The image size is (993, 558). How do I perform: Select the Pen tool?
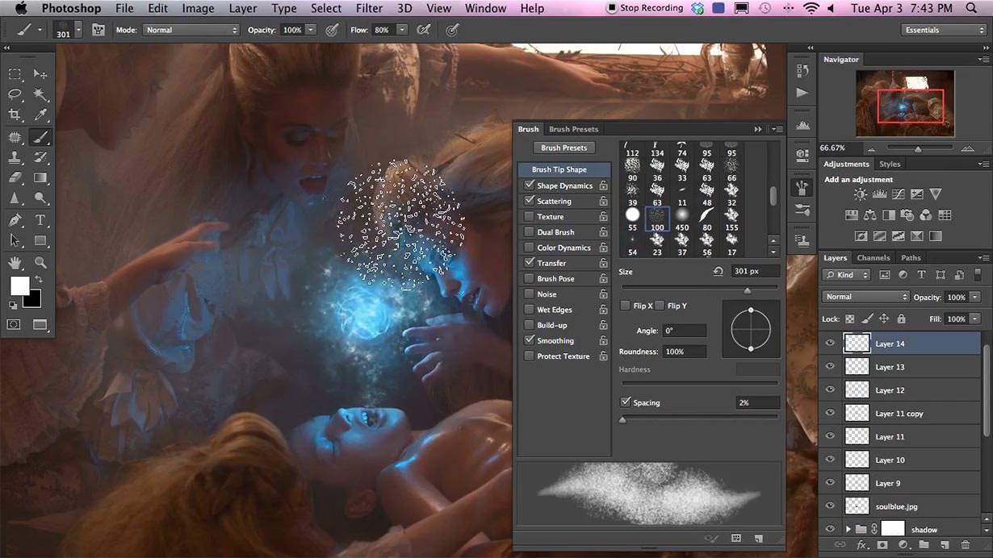click(15, 220)
